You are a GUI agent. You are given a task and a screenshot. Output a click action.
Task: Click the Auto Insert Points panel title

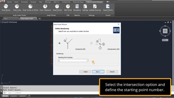tap(19, 15)
